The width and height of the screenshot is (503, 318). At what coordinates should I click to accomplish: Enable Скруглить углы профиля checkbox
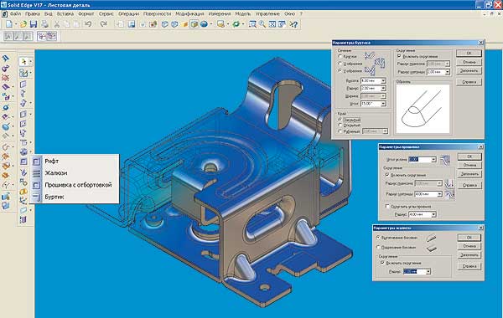click(x=387, y=206)
